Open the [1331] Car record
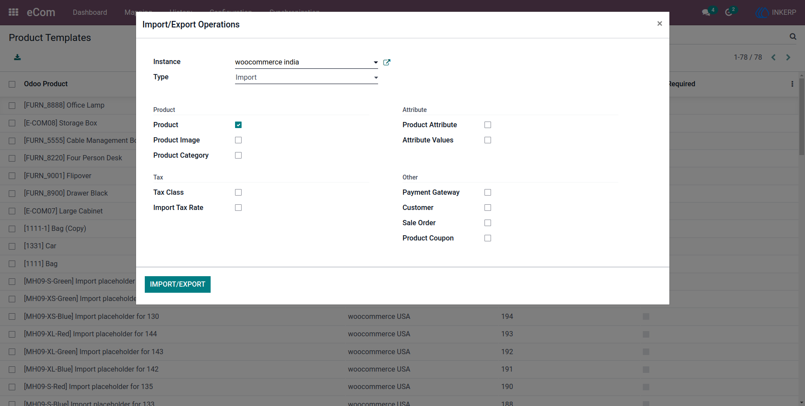The height and width of the screenshot is (406, 805). click(x=40, y=246)
